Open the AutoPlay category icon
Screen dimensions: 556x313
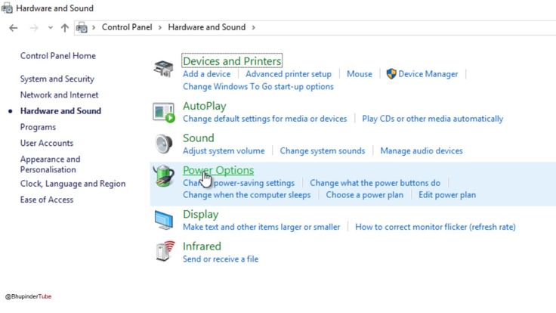click(164, 112)
